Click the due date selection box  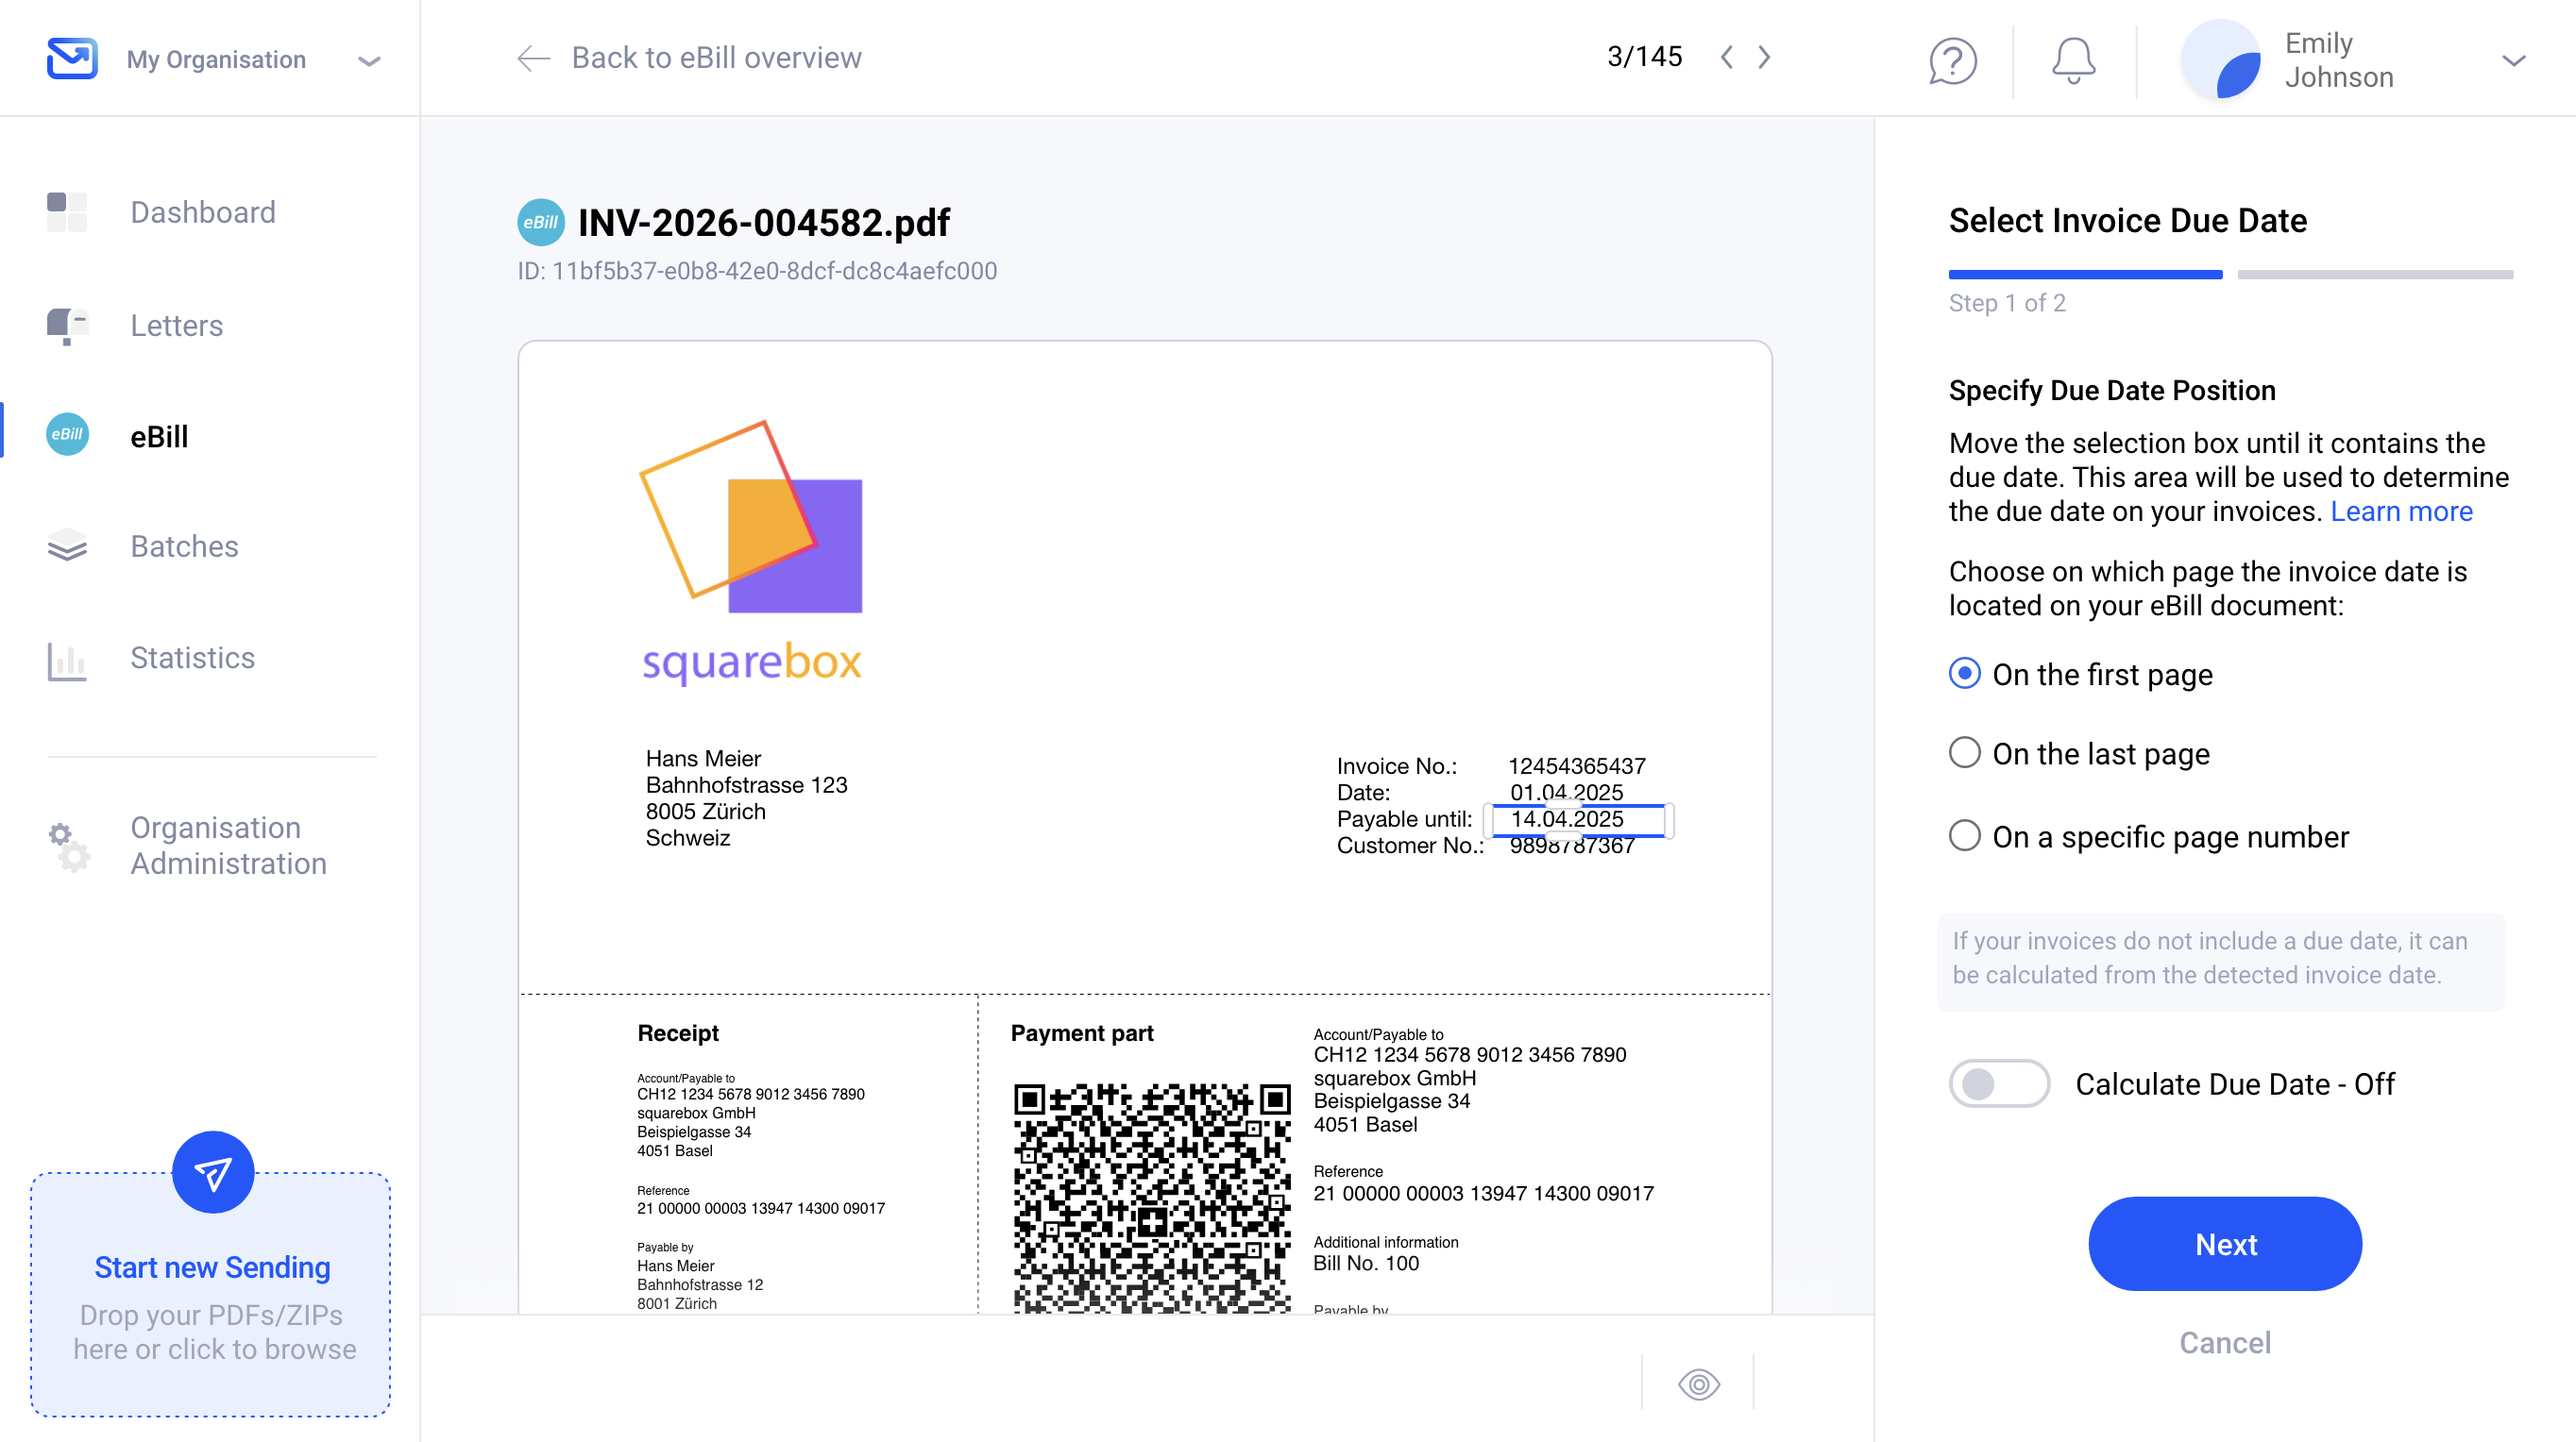click(x=1579, y=819)
